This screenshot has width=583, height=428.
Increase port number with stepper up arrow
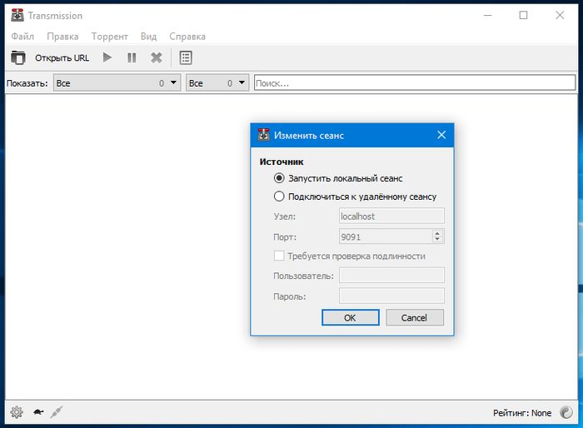coord(438,233)
